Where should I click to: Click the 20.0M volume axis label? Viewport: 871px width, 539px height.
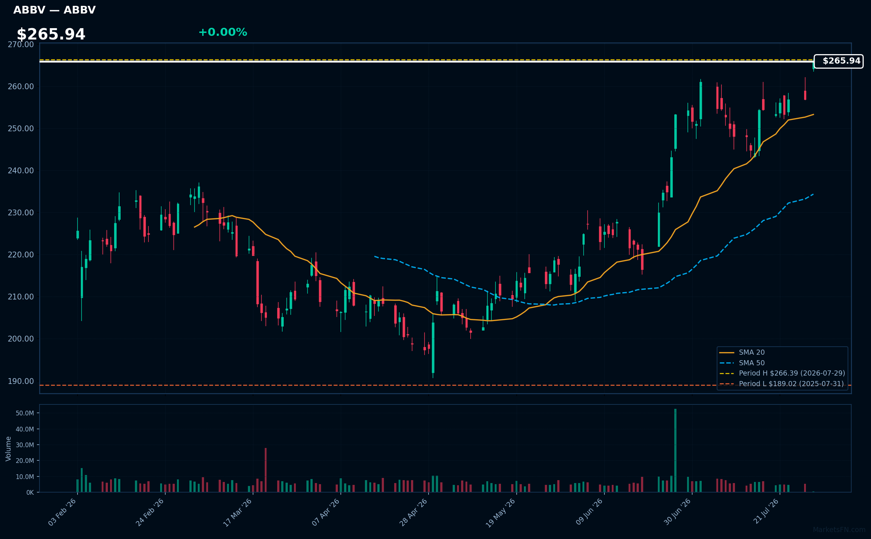coord(25,461)
